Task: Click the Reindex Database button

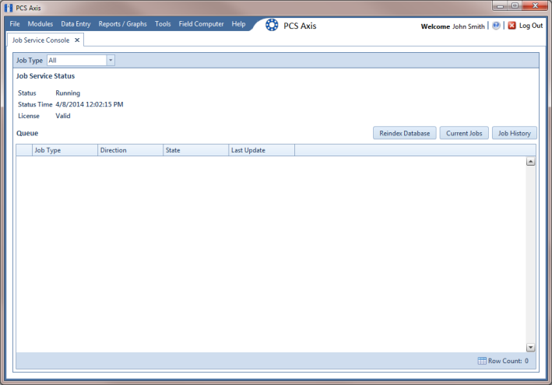Action: (405, 133)
